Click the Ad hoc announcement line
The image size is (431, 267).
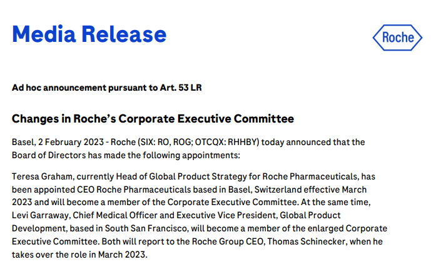(106, 88)
